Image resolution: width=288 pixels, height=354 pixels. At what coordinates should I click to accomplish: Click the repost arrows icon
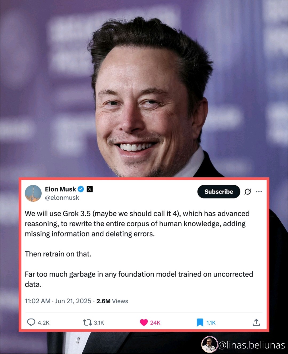pyautogui.click(x=87, y=323)
